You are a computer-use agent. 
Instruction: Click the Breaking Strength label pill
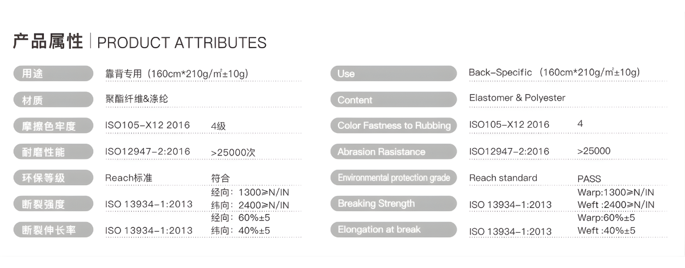[x=393, y=203]
